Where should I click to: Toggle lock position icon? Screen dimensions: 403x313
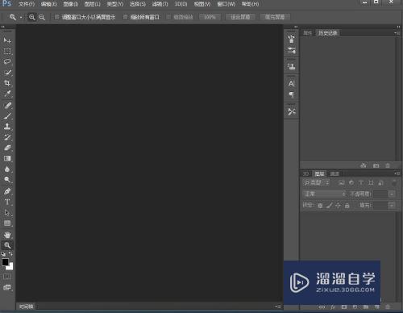(x=338, y=206)
